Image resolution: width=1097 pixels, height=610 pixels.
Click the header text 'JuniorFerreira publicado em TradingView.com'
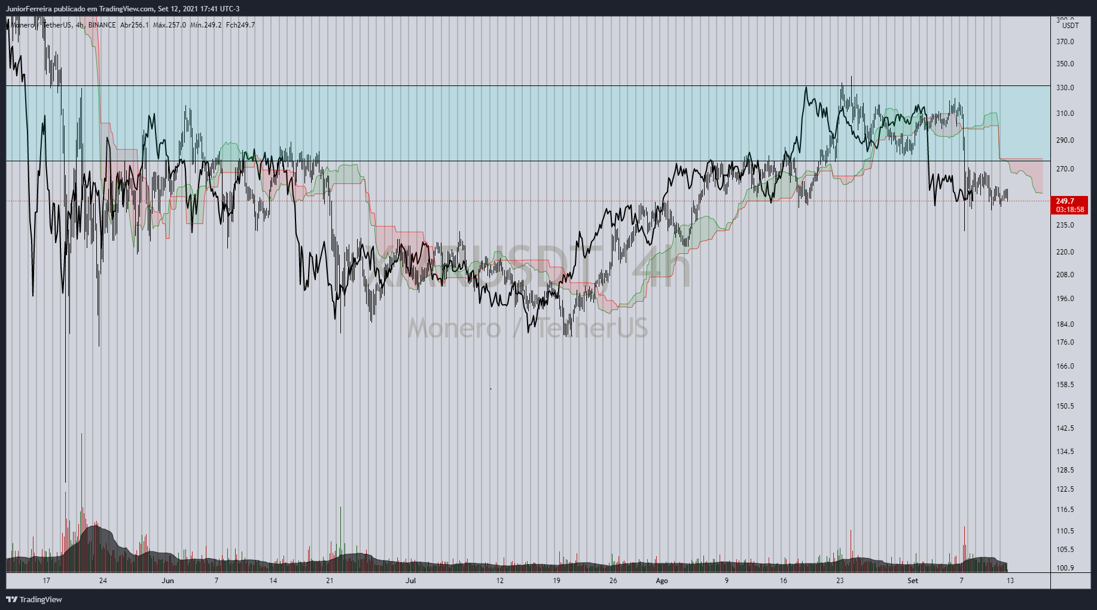click(80, 9)
